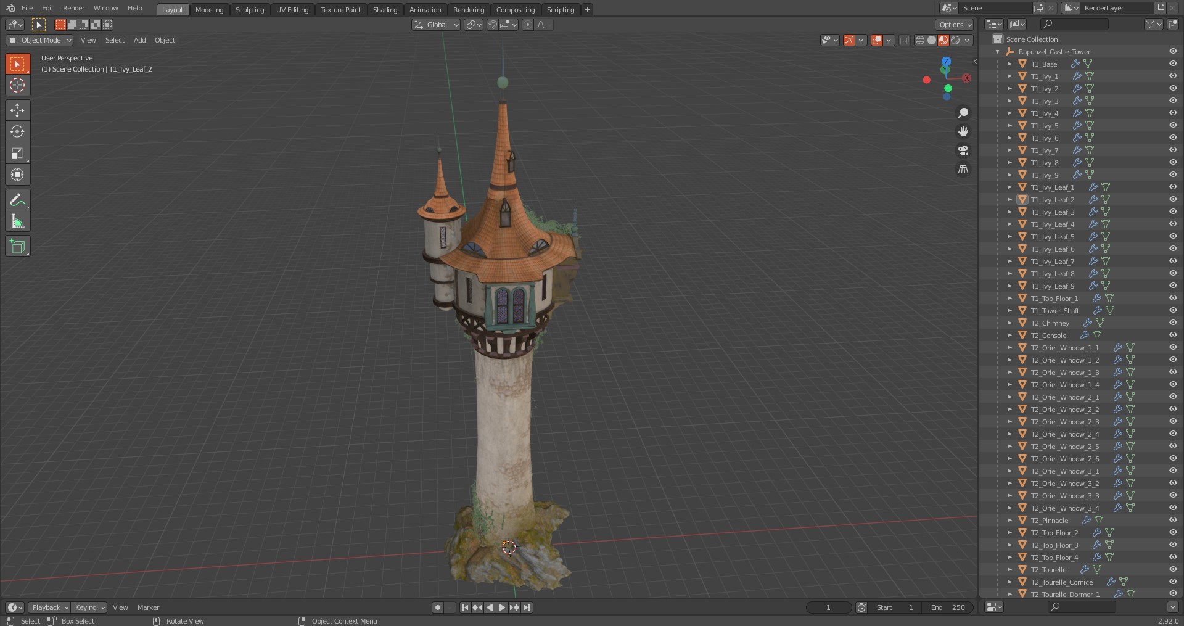Screen dimensions: 1184x626
Task: Play the animation in reverse
Action: (x=490, y=607)
